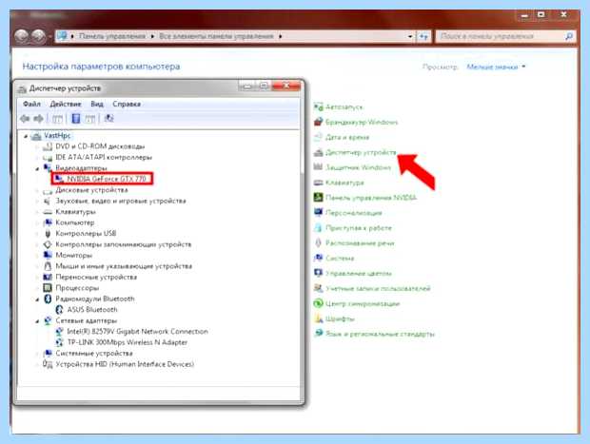Select TP-LINK 300Mbps Wireless N Adapter
The width and height of the screenshot is (590, 444).
128,342
